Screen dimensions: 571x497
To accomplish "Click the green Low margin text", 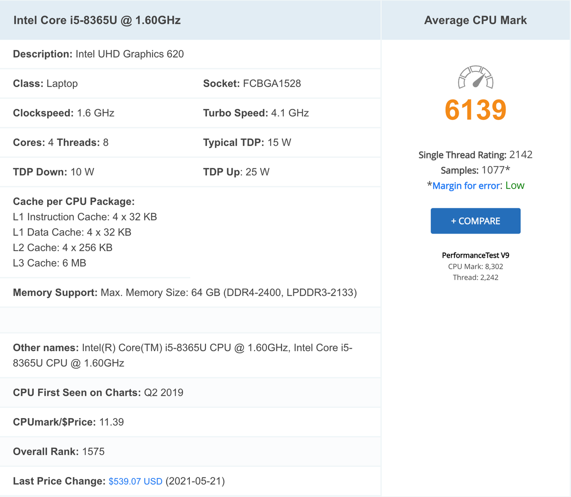I will click(x=515, y=185).
